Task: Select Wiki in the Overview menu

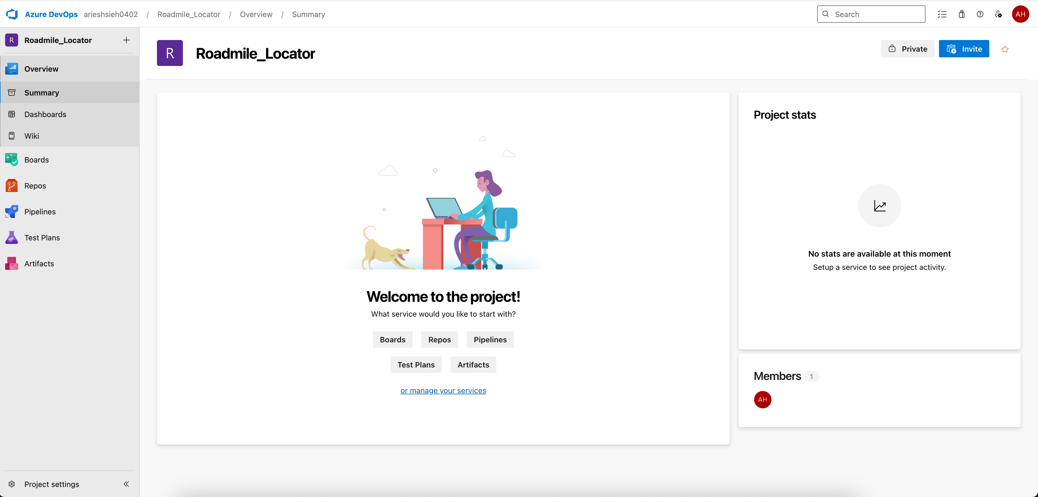Action: [x=31, y=136]
